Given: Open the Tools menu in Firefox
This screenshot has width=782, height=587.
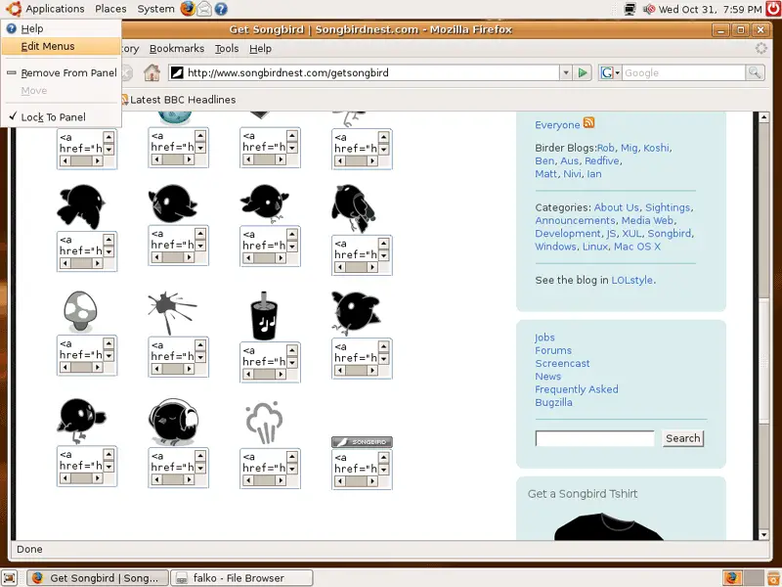Looking at the screenshot, I should [227, 48].
